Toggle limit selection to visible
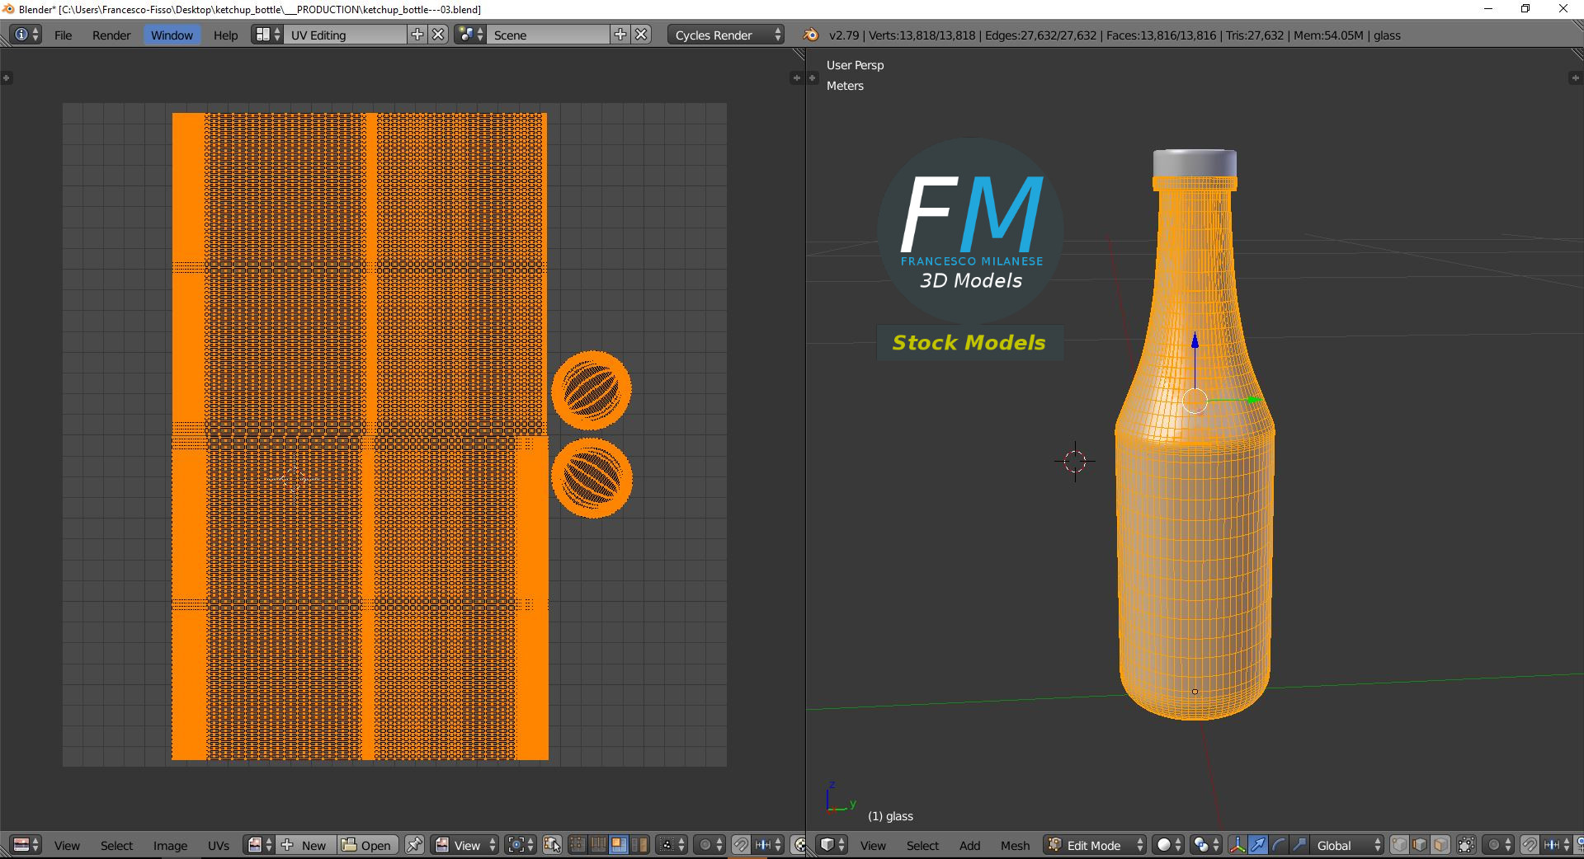1584x859 pixels. [x=1466, y=845]
